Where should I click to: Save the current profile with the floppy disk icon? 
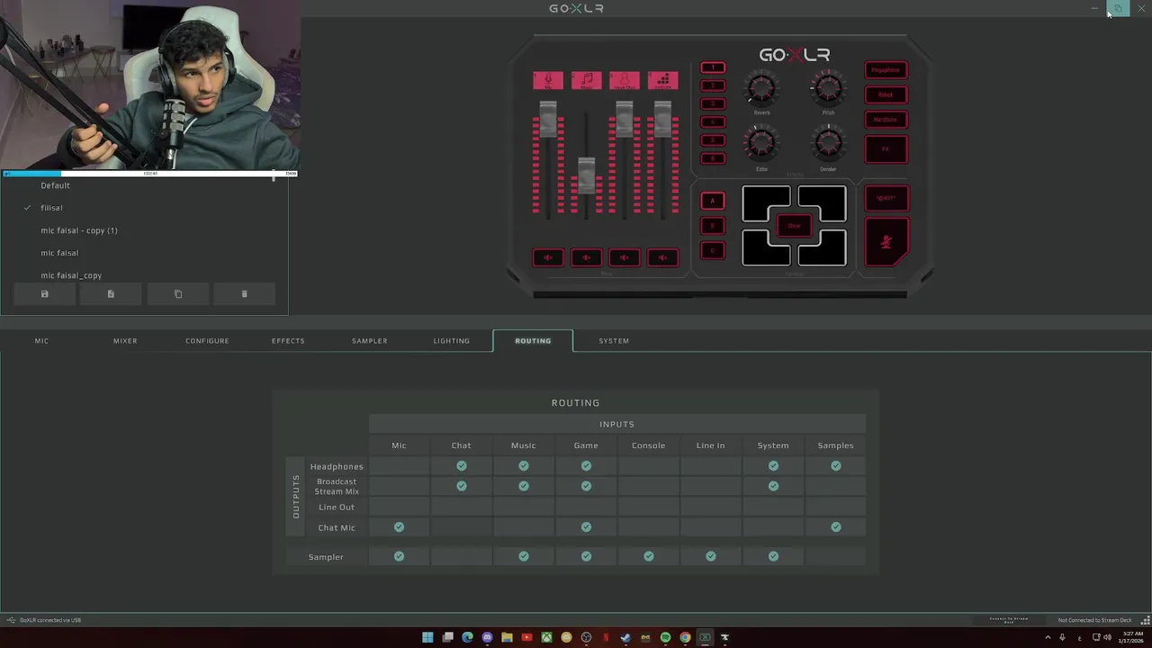click(44, 294)
